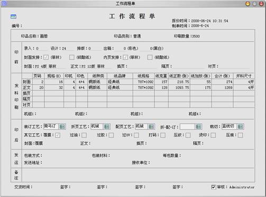Close window with the red button
The width and height of the screenshot is (266, 197).
pyautogui.click(x=261, y=4)
